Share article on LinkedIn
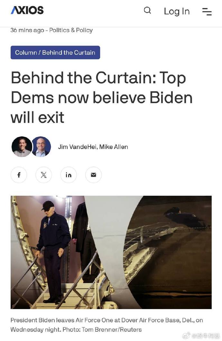The width and height of the screenshot is (222, 341). tap(69, 175)
